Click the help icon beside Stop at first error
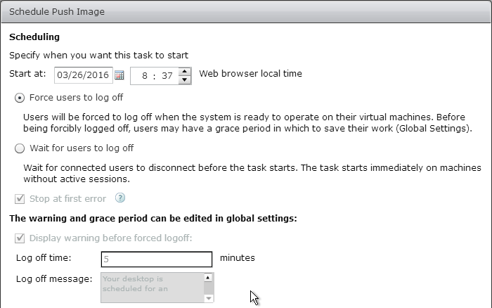492x308 pixels. [119, 198]
